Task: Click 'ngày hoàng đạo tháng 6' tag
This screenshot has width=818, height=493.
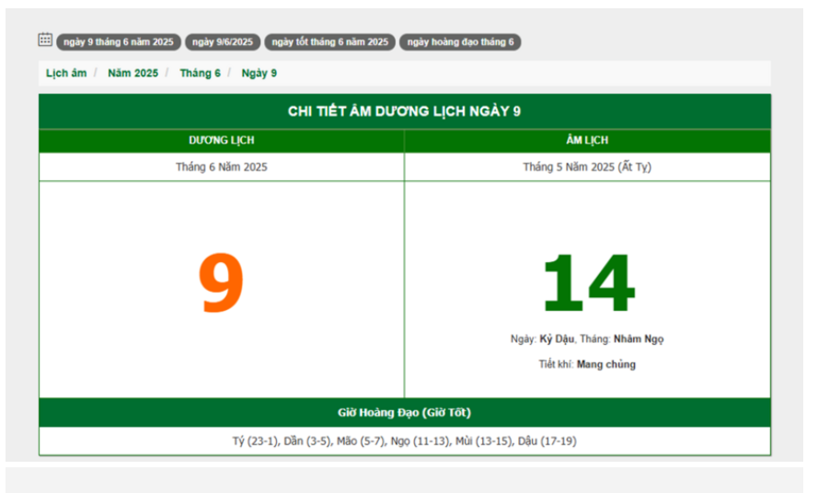Action: 460,42
